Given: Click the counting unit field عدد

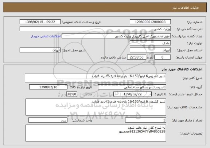Looking at the screenshot, I should coord(48,120).
